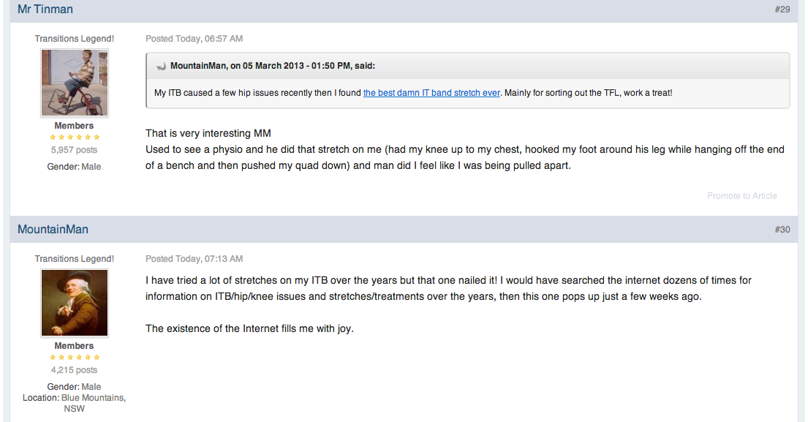808x422 pixels.
Task: Click Mr Tinman's tricycle avatar image
Action: coord(75,83)
